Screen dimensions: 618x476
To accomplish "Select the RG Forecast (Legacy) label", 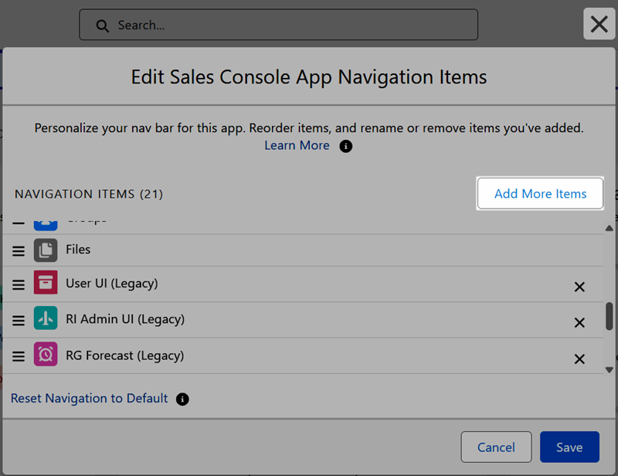I will [x=125, y=355].
